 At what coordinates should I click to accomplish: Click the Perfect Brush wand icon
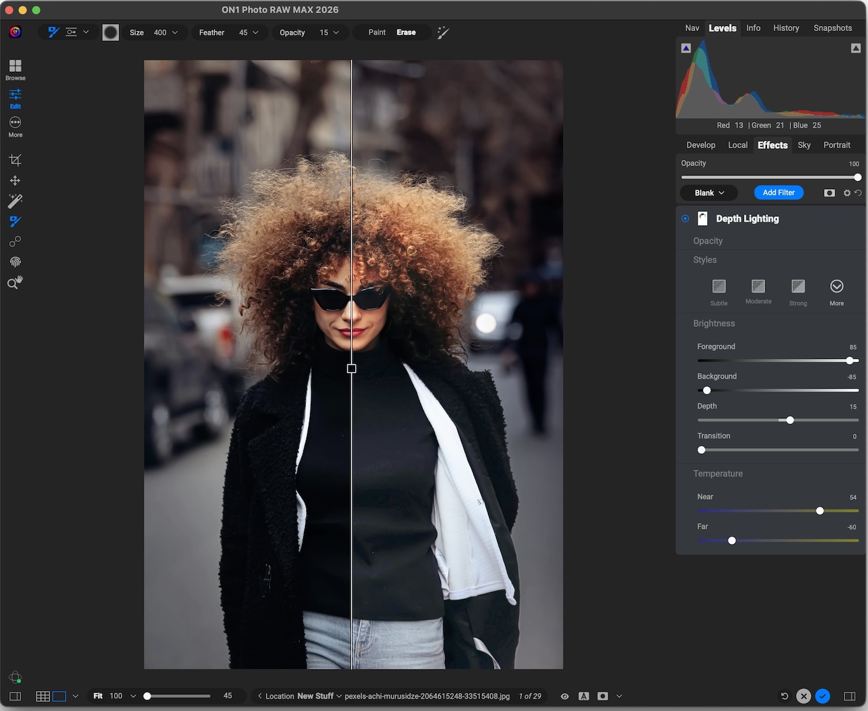pyautogui.click(x=443, y=33)
